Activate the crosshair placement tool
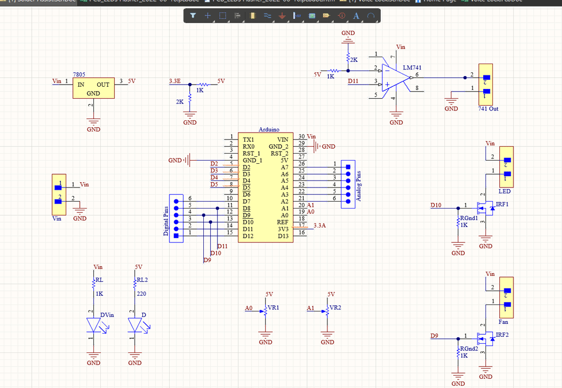This screenshot has width=562, height=388. [x=208, y=16]
